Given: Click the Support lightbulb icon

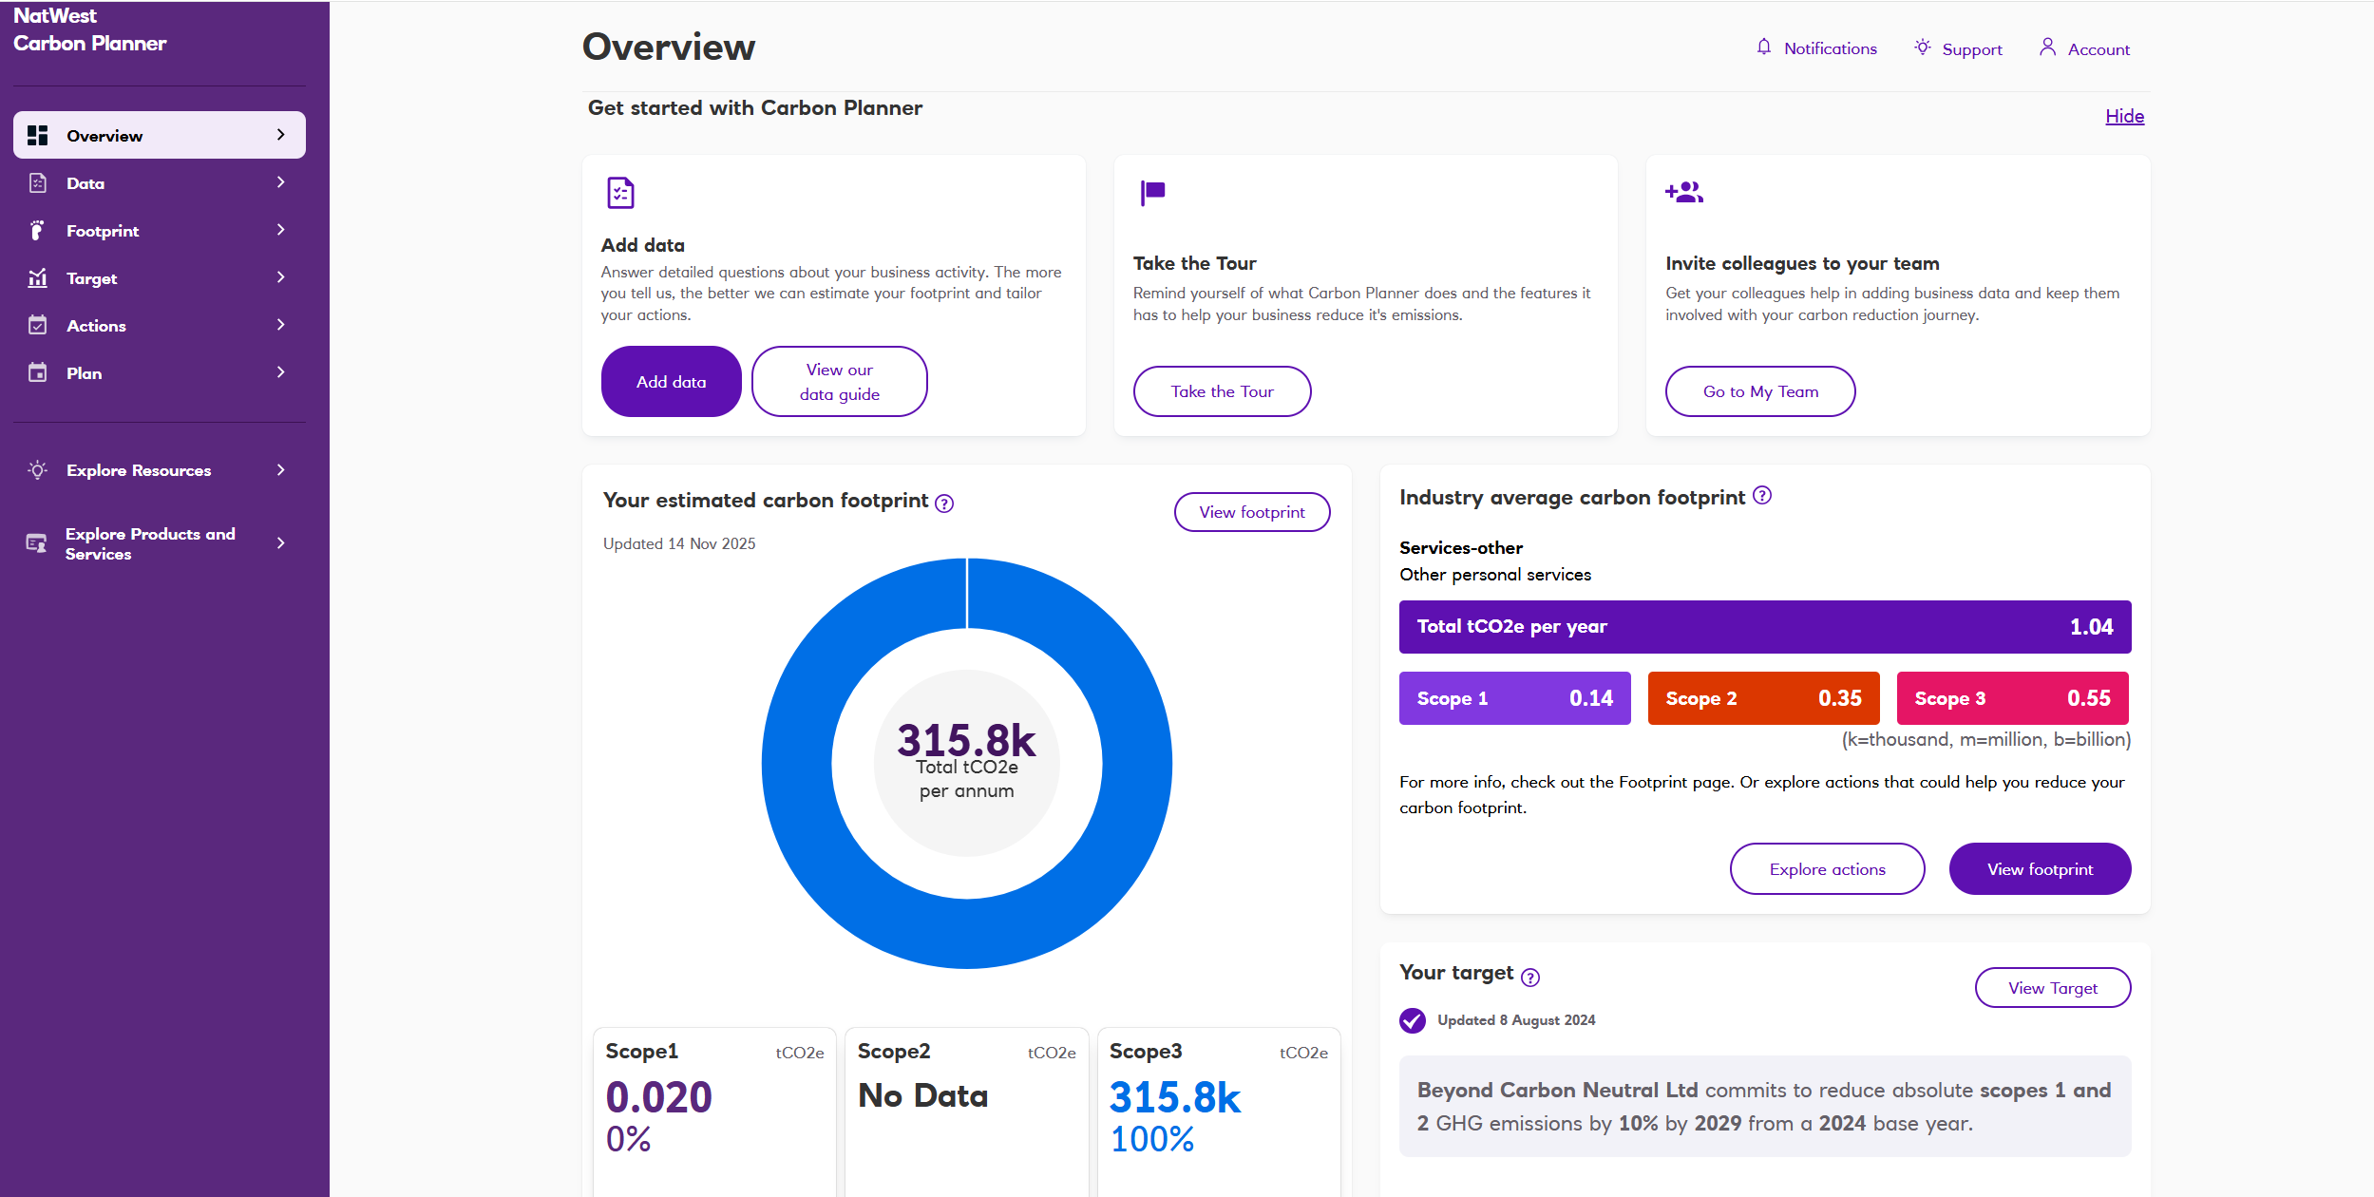Looking at the screenshot, I should pyautogui.click(x=1922, y=47).
